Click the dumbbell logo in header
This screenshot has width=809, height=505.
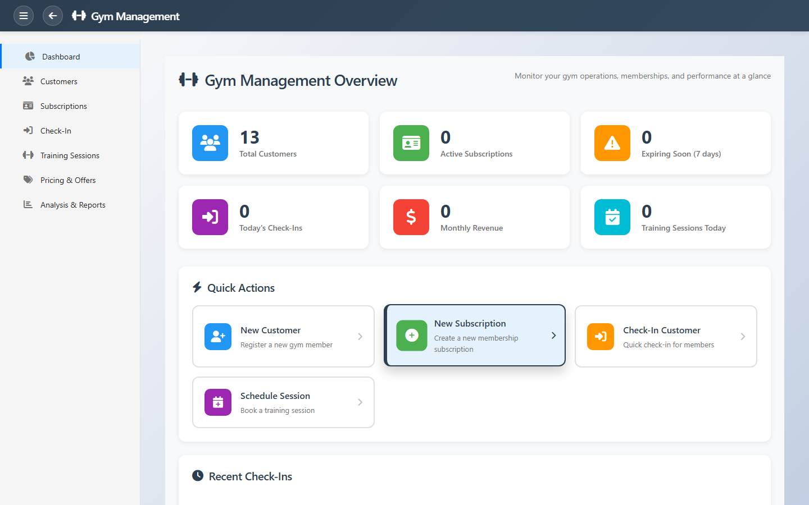tap(79, 16)
